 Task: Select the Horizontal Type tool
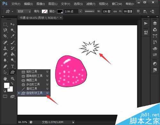(x=12, y=66)
